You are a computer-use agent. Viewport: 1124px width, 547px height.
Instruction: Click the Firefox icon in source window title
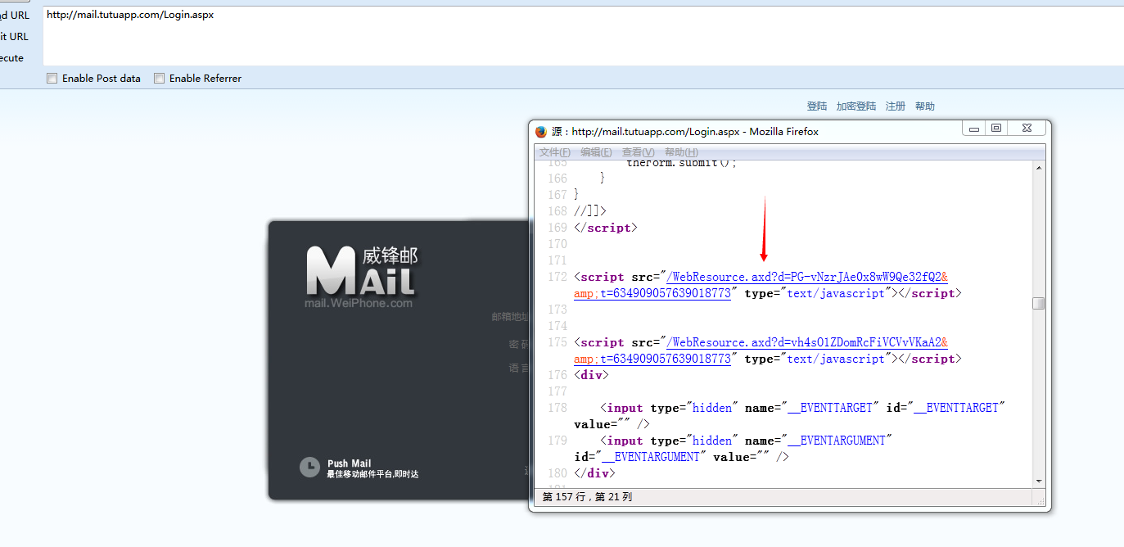pyautogui.click(x=540, y=132)
